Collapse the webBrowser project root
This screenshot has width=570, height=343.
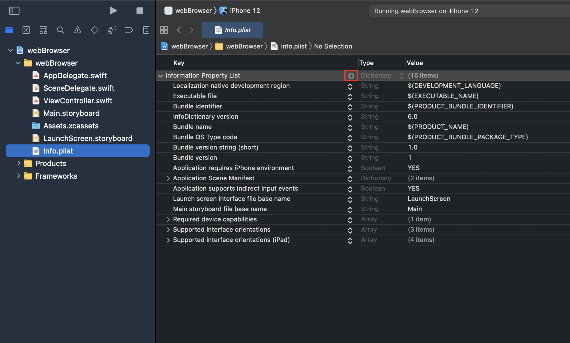pyautogui.click(x=10, y=51)
